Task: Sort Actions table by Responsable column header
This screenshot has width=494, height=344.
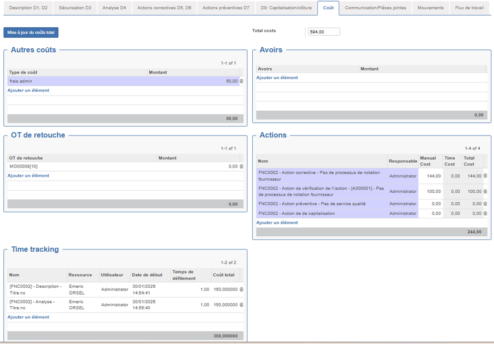Action: (x=403, y=161)
